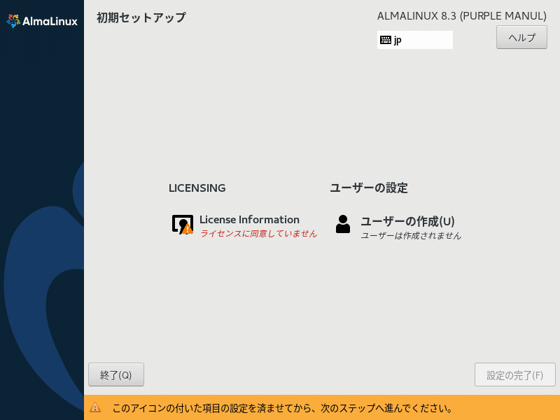The width and height of the screenshot is (560, 420).
Task: Click the ユーザーは作成されません status text
Action: click(x=411, y=236)
